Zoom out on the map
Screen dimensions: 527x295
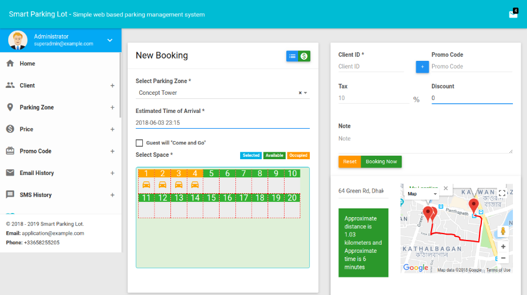pos(503,258)
